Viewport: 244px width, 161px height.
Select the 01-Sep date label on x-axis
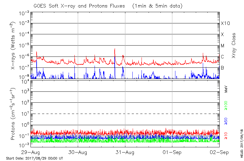(x=172, y=152)
